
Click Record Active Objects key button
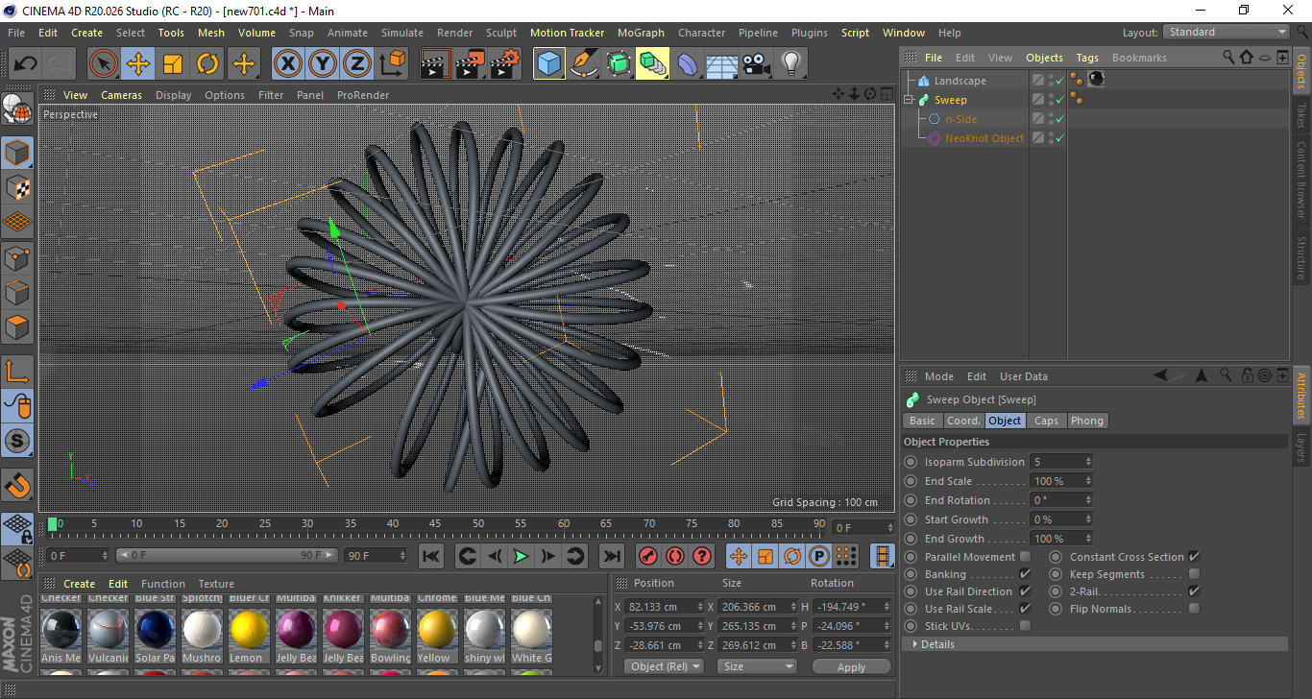pos(648,556)
